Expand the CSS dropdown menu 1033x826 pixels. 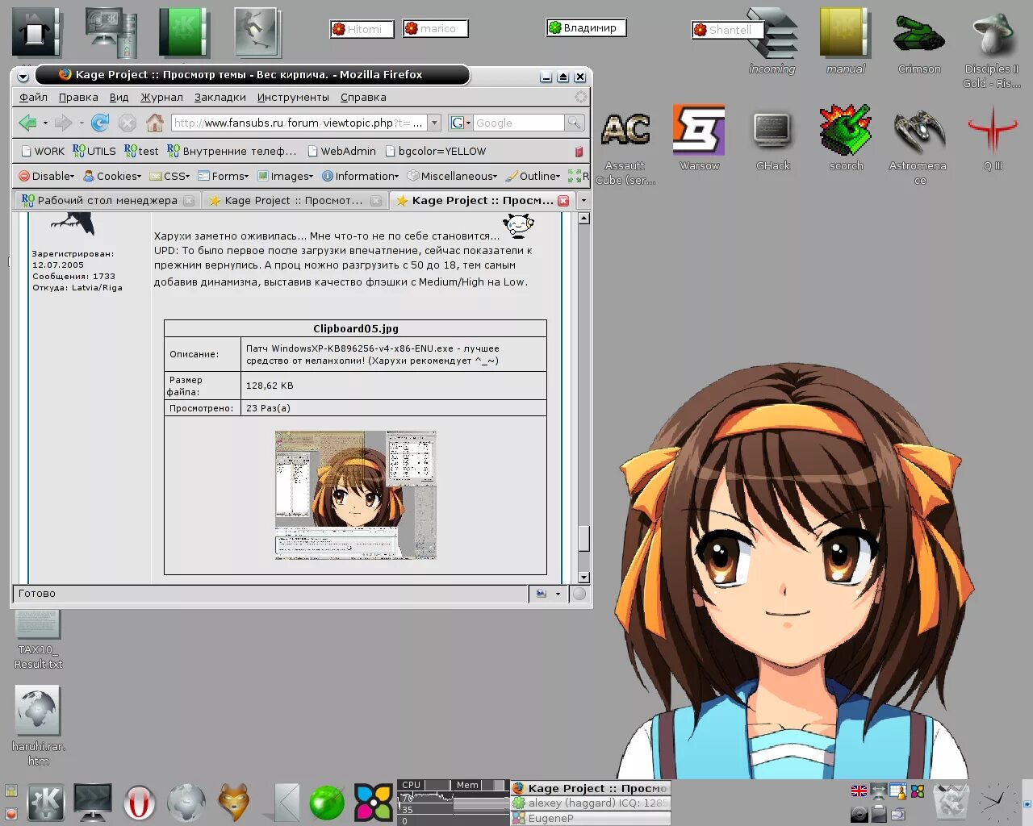tap(169, 176)
